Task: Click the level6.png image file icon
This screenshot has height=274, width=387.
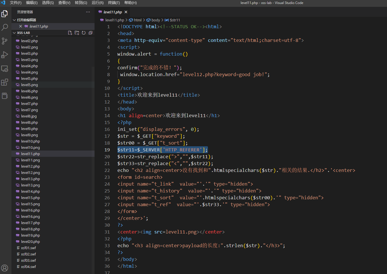Action: tap(18, 97)
